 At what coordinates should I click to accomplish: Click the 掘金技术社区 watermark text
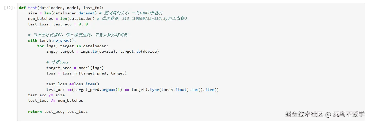coord(304,114)
